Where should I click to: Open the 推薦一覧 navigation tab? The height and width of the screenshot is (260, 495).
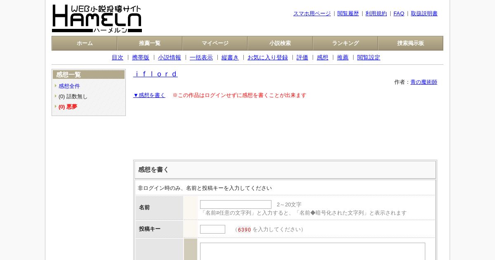coord(150,43)
